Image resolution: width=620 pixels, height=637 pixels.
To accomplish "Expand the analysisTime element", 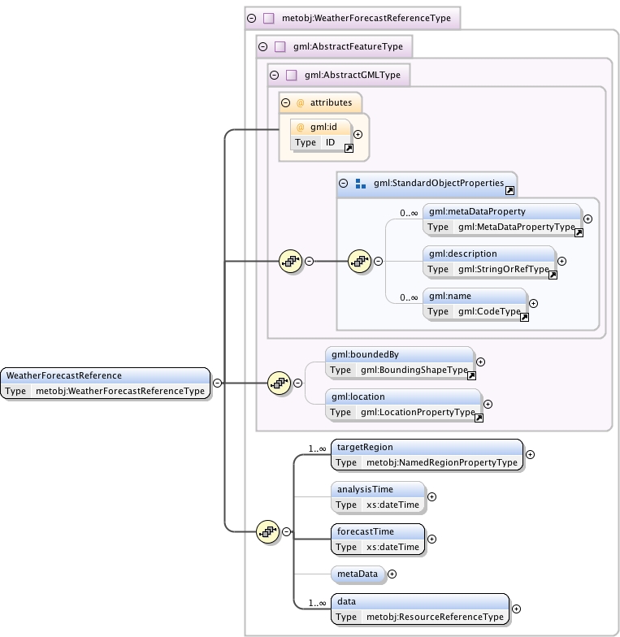I will tap(432, 497).
